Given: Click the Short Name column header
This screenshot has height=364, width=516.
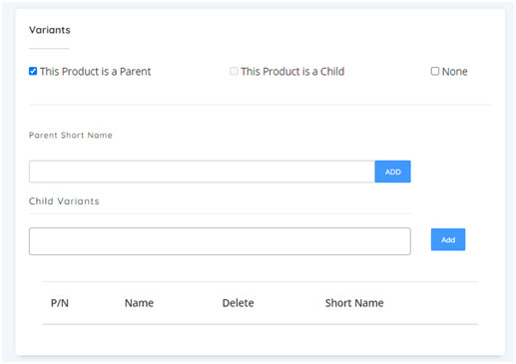Looking at the screenshot, I should click(x=354, y=303).
